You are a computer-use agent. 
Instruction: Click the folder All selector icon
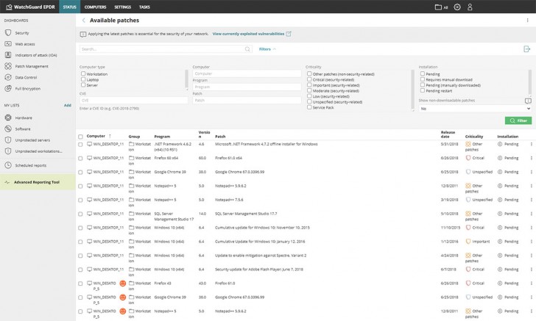click(x=438, y=7)
